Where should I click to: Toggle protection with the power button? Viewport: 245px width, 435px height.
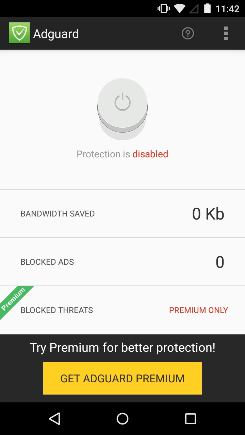pyautogui.click(x=122, y=103)
